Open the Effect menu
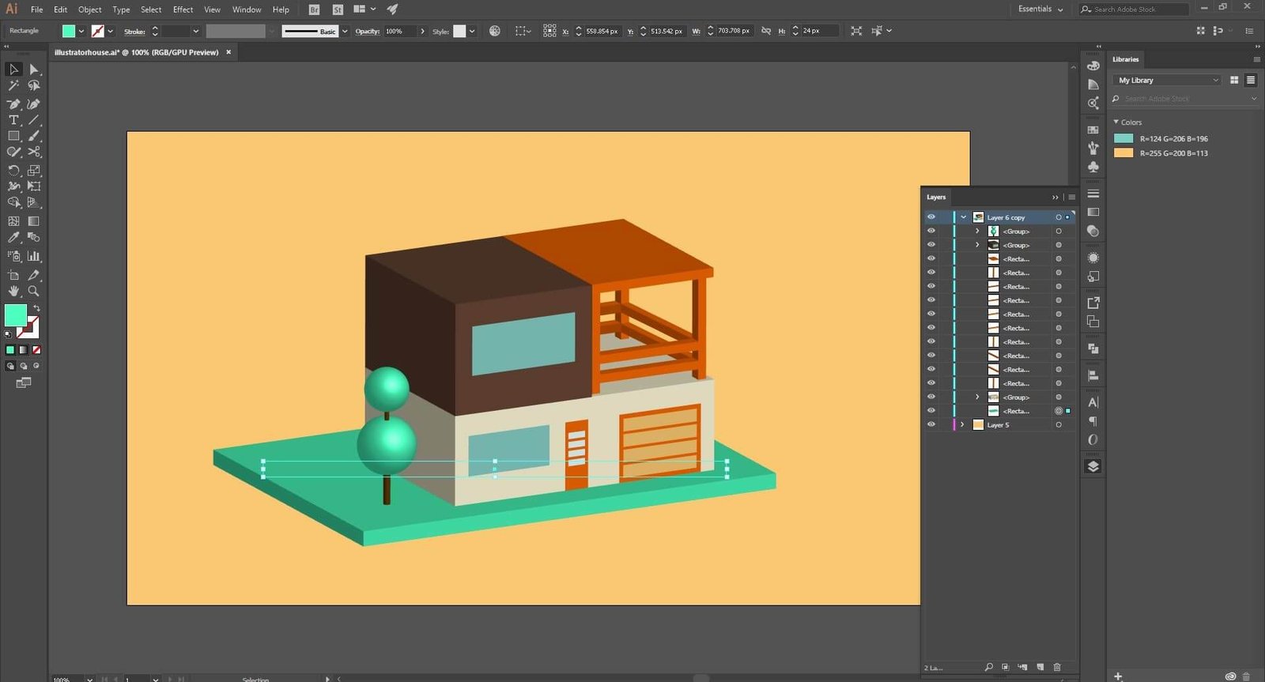Viewport: 1265px width, 682px height. 183,9
